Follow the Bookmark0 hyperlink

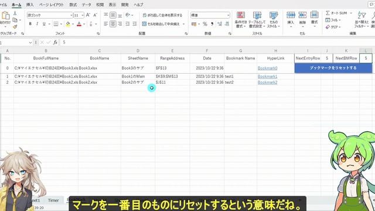click(x=267, y=68)
